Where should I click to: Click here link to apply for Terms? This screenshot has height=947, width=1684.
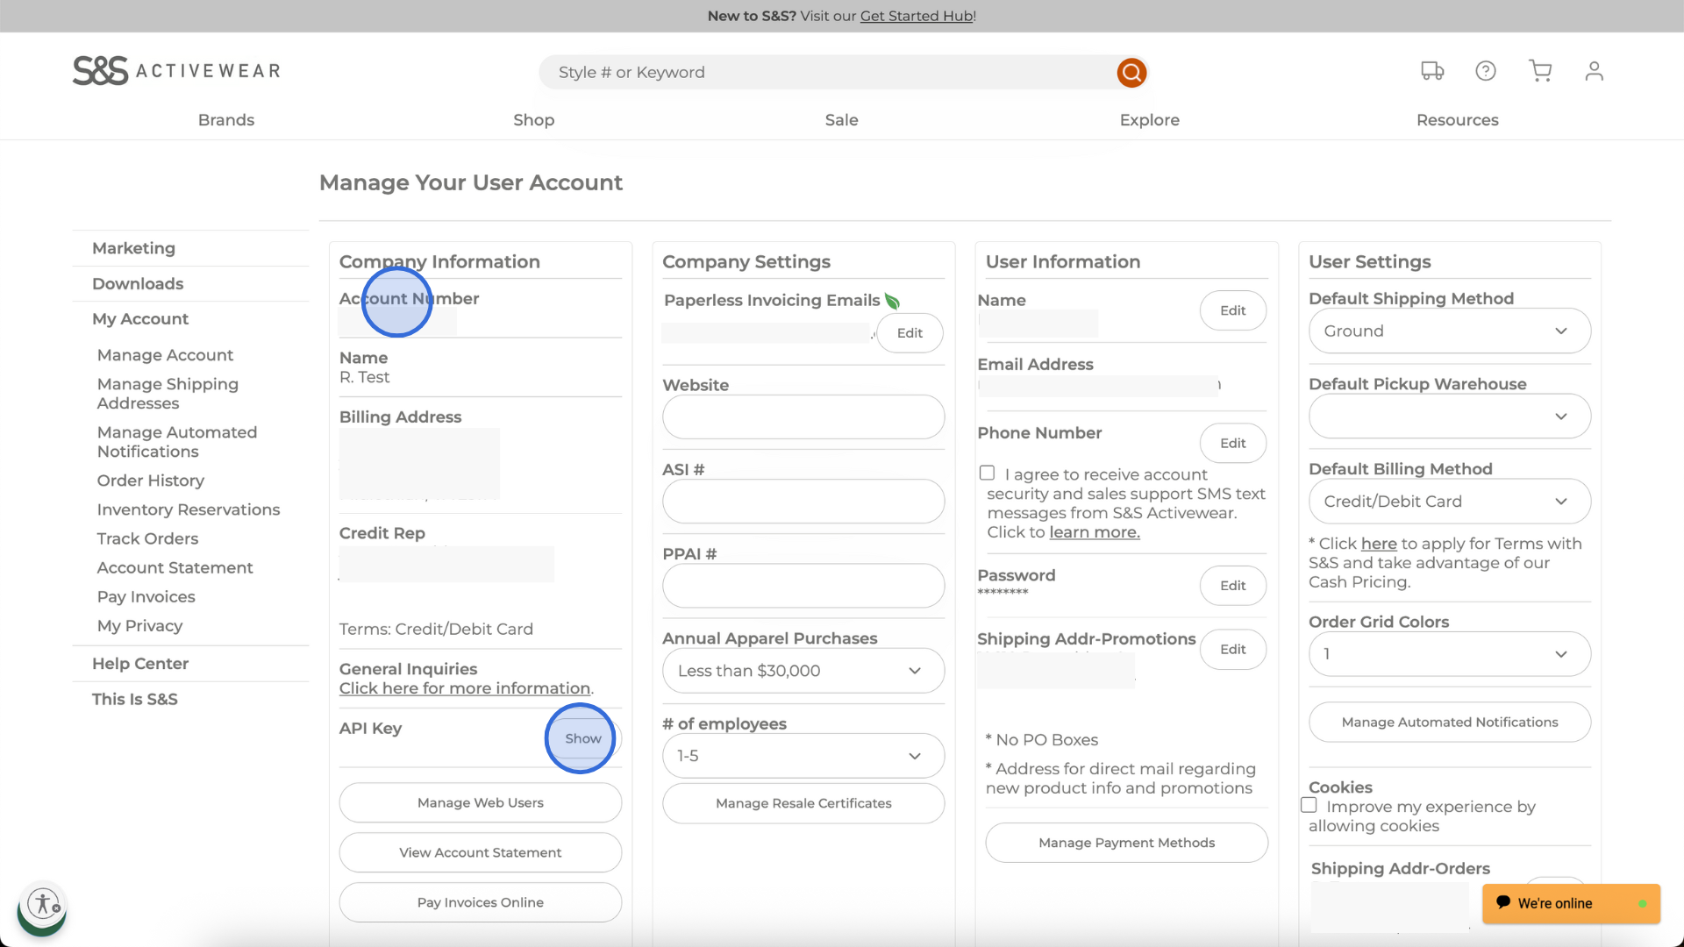(1379, 544)
